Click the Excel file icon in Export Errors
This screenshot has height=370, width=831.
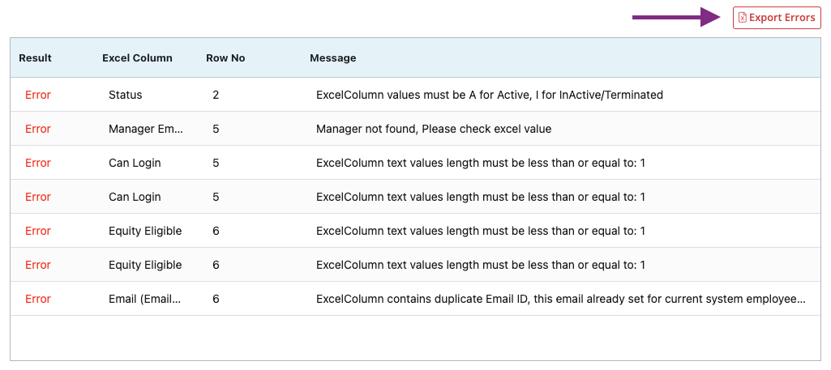tap(743, 18)
